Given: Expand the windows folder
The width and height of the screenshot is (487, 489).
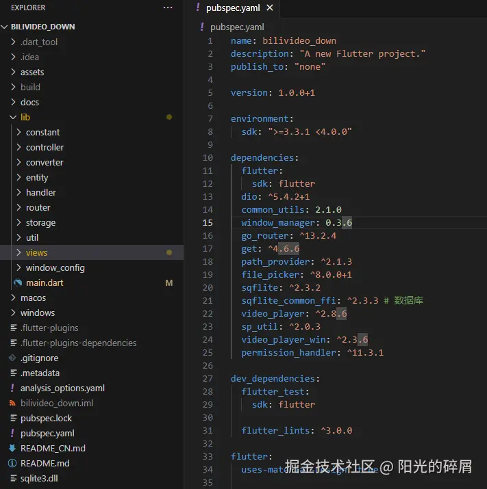Looking at the screenshot, I should tap(38, 313).
